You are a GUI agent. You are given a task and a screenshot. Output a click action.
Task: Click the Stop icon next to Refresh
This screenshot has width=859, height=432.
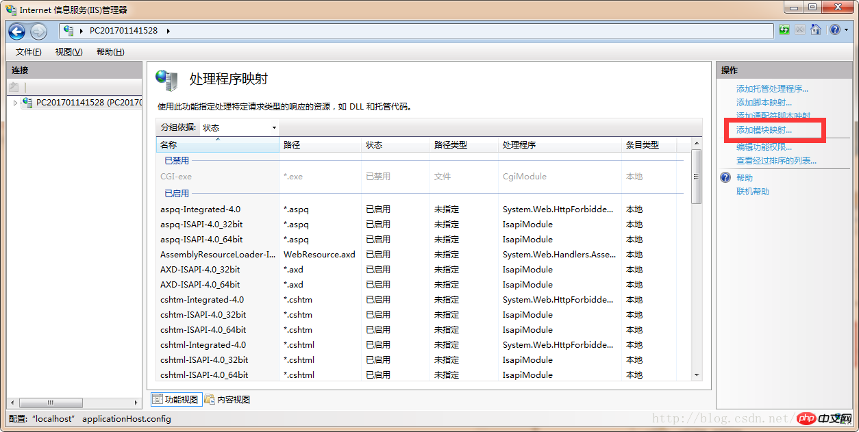click(x=799, y=30)
